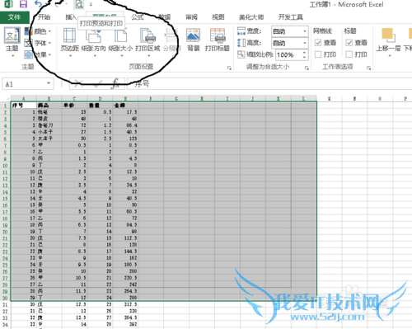Screen dimensions: 412x329
Task: Open the Paper Size (纸张大小) menu
Action: tap(120, 41)
